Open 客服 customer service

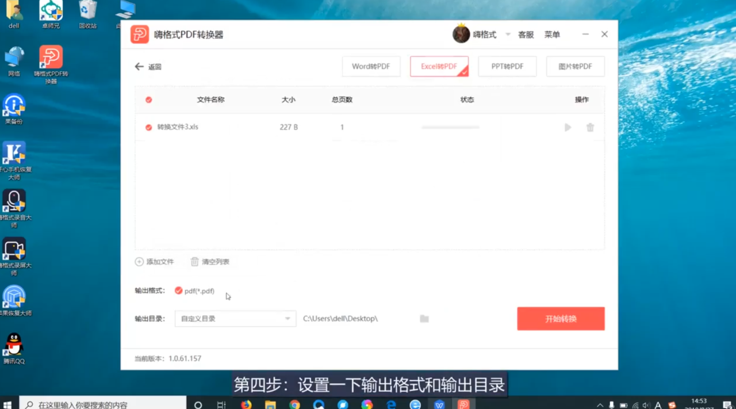tap(527, 34)
